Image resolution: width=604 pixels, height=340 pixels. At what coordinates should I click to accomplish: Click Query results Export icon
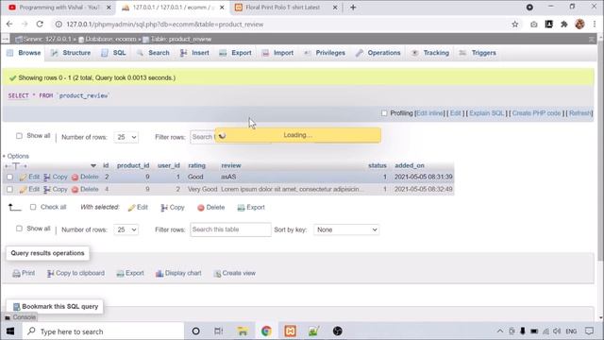click(120, 273)
